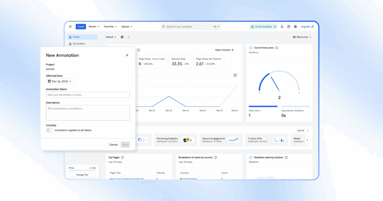The width and height of the screenshot is (383, 201).
Task: Click info icon beside Realtime users by location
Action: click(286, 157)
